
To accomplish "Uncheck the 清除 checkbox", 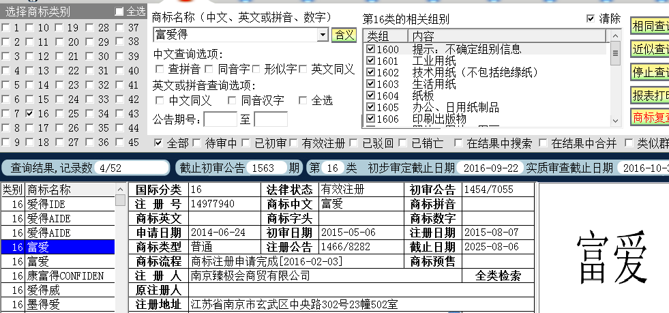I will (x=591, y=18).
